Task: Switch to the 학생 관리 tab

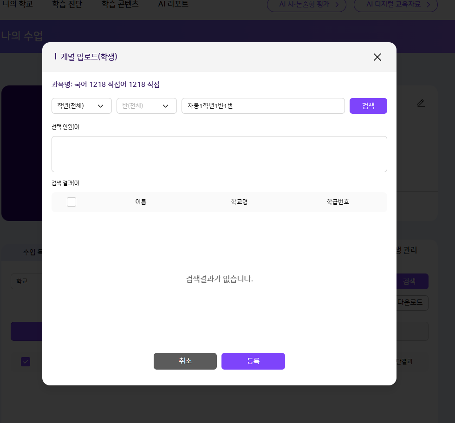Action: click(x=407, y=250)
